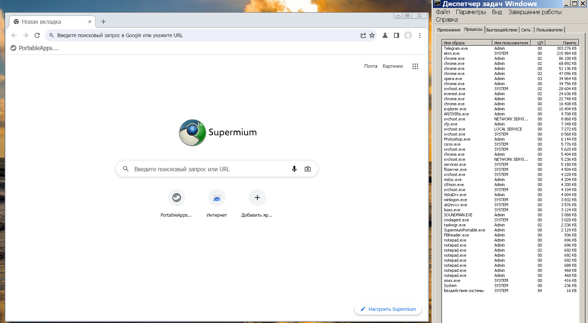Select 'Бездействие системы' process row
Screen dimensions: 588x323
click(x=510, y=291)
